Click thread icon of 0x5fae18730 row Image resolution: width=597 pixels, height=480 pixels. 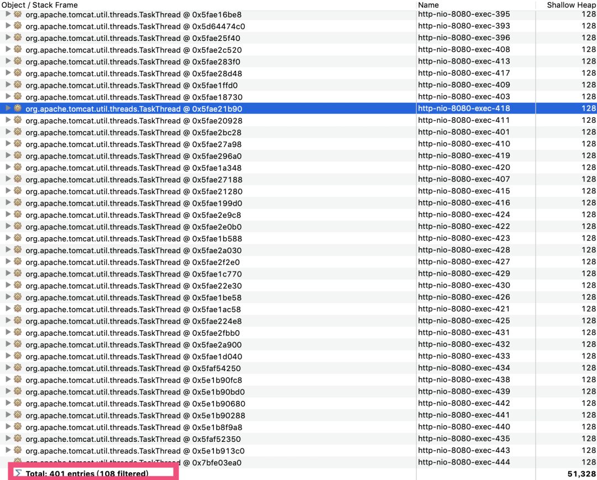[x=18, y=97]
